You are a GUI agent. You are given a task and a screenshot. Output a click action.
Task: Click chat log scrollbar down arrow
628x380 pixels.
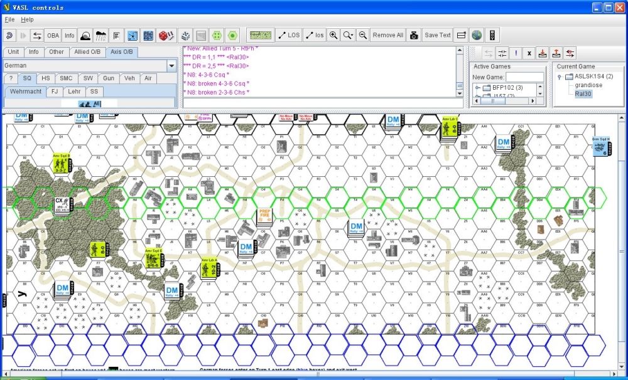point(460,93)
